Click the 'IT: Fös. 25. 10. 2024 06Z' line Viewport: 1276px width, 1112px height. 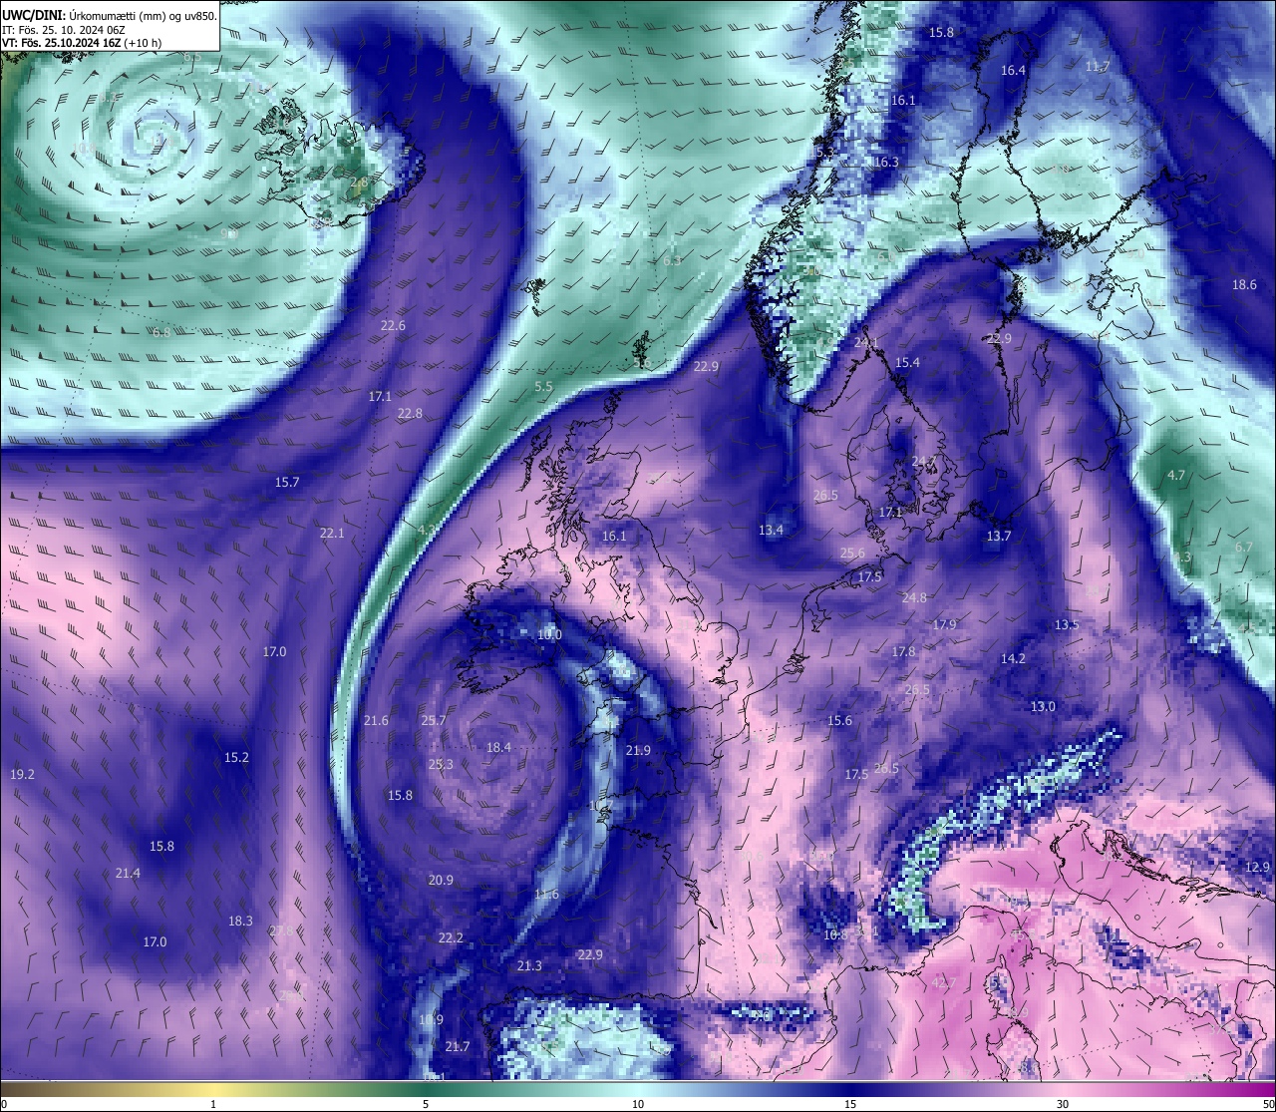pyautogui.click(x=64, y=30)
